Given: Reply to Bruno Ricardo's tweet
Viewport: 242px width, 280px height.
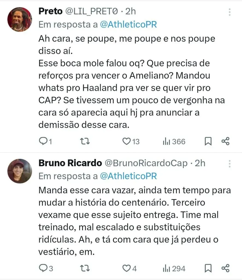Looking at the screenshot, I should (43, 268).
